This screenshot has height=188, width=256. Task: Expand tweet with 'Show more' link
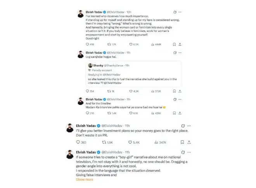[85, 179]
